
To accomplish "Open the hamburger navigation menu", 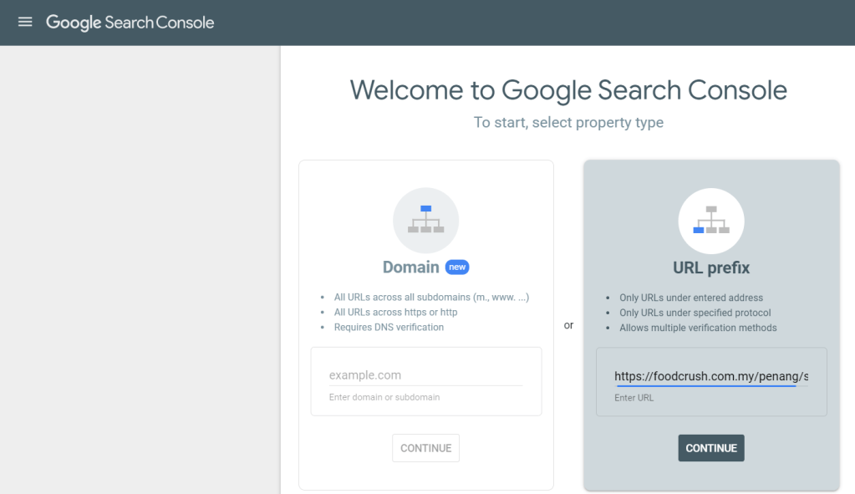I will coord(25,23).
